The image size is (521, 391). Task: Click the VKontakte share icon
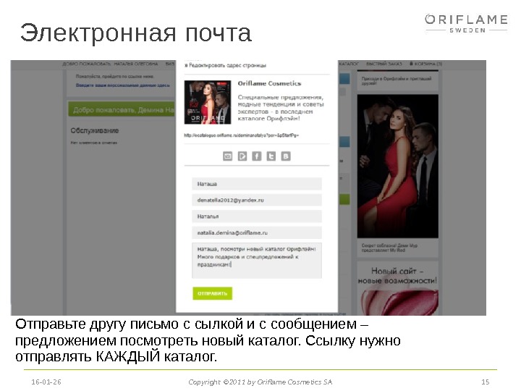(x=286, y=156)
